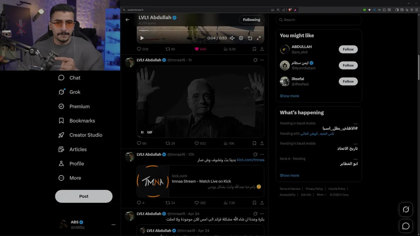Bookmark the top video post
This screenshot has height=236, width=420.
pyautogui.click(x=254, y=49)
